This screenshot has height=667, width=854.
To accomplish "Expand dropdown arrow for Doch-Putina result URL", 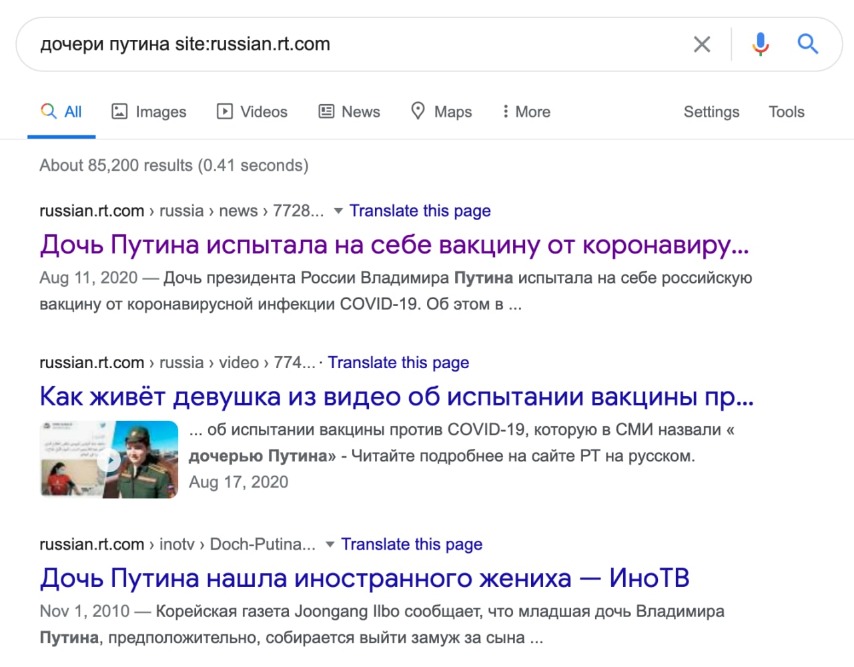I will pyautogui.click(x=330, y=545).
